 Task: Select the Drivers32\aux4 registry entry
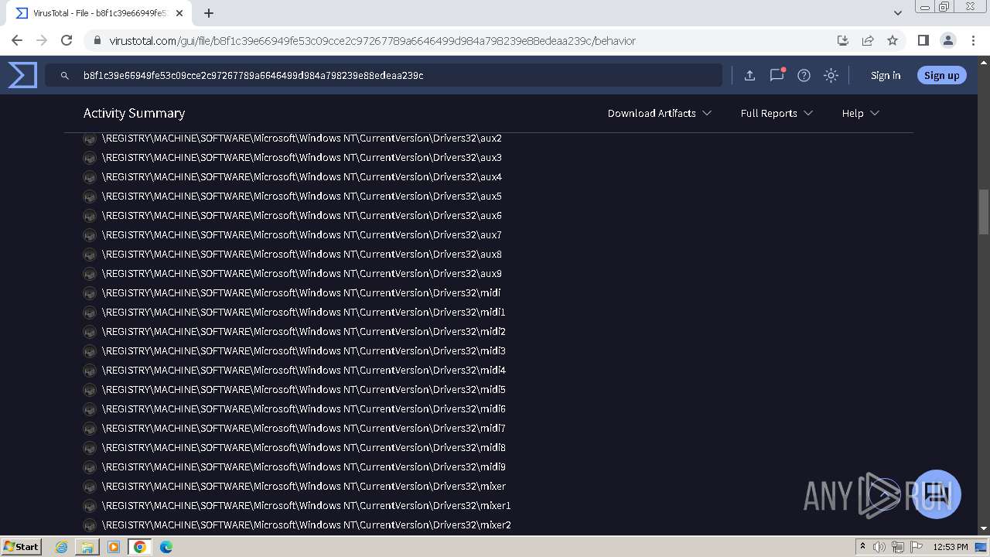[x=302, y=177]
